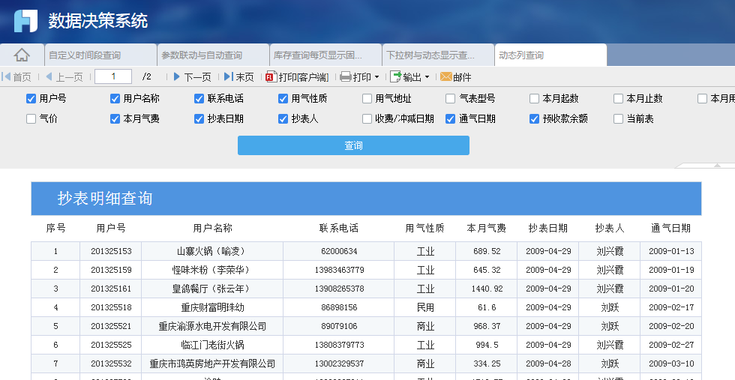
Task: Click 打印[客户端] client print icon
Action: point(271,77)
